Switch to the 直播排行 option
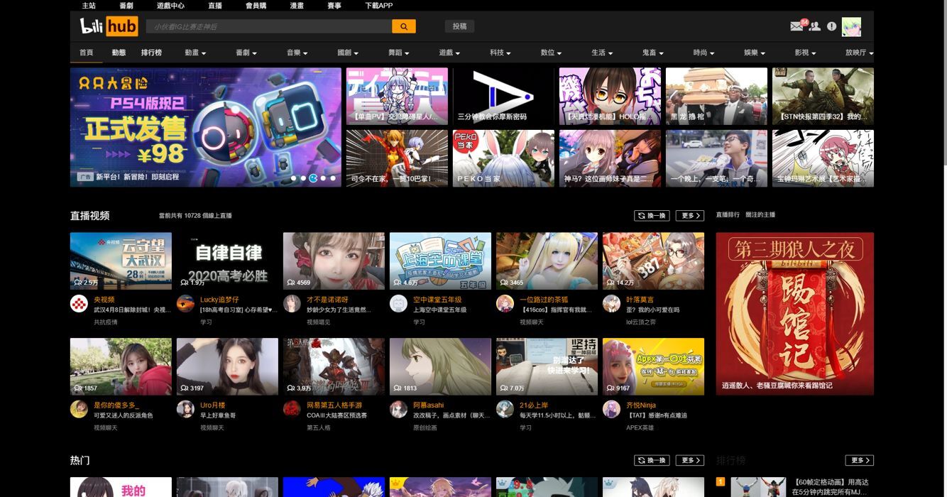The height and width of the screenshot is (497, 947). 726,214
